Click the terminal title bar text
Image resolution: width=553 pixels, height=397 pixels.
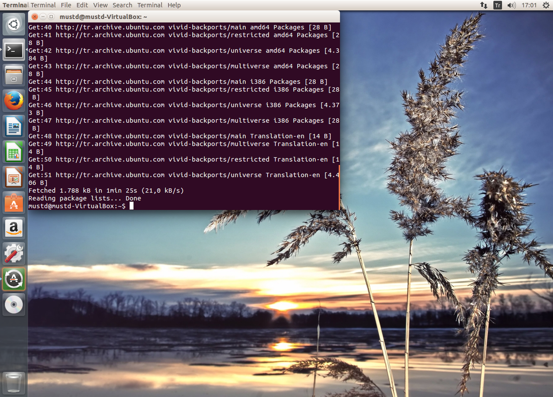(104, 17)
